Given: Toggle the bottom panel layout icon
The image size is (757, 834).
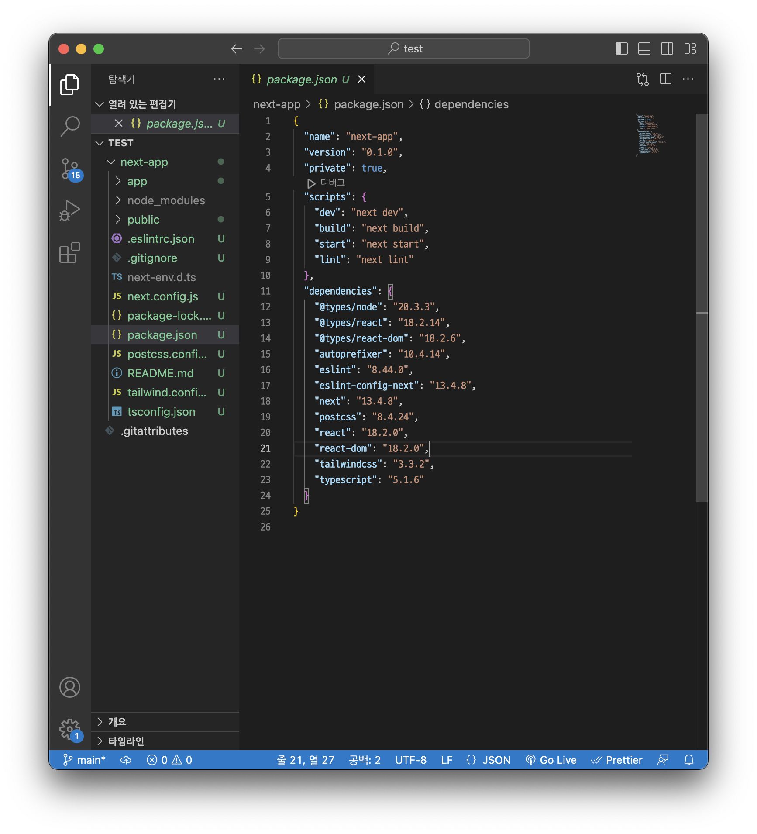Looking at the screenshot, I should tap(644, 48).
